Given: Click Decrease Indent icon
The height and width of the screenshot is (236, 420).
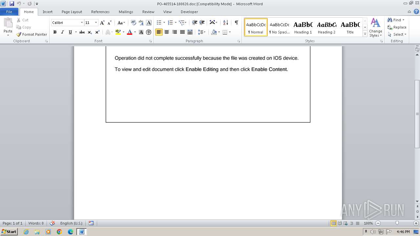Looking at the screenshot, I should click(195, 22).
